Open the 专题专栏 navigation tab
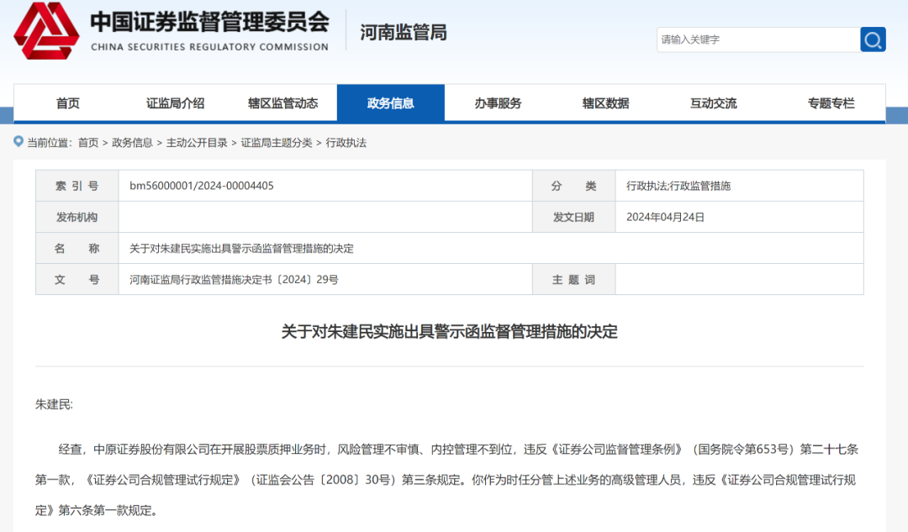The height and width of the screenshot is (532, 908). point(831,103)
